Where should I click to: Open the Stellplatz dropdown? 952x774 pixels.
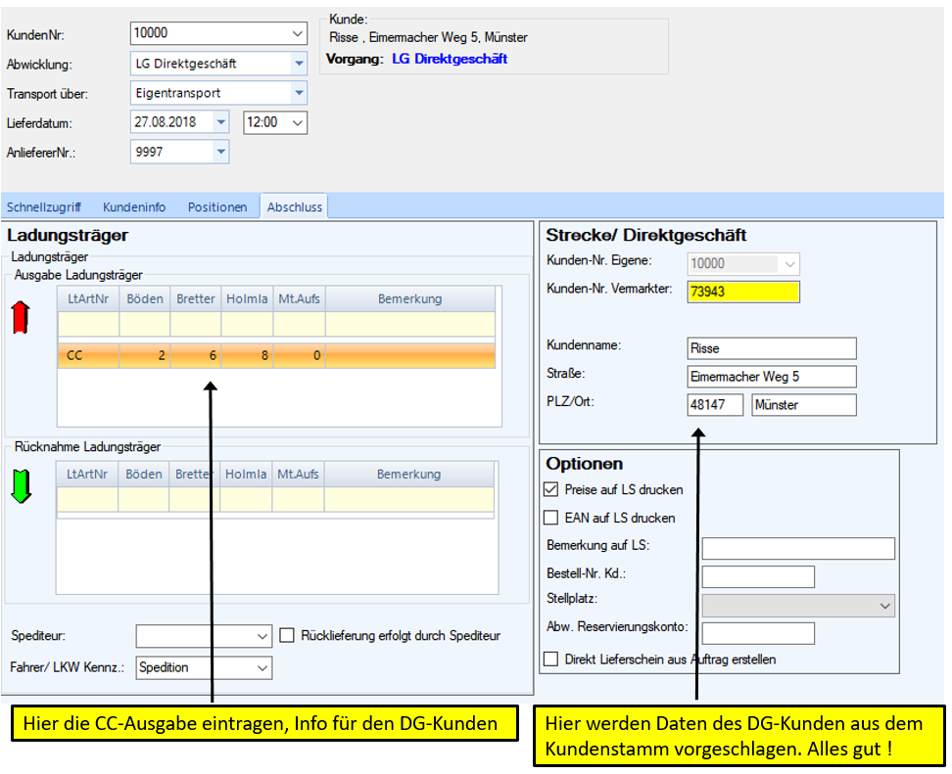[885, 606]
